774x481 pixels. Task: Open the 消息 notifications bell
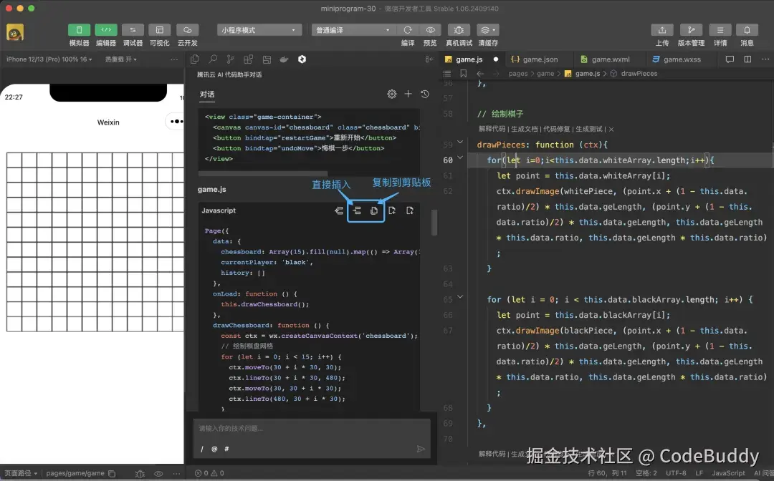click(747, 30)
